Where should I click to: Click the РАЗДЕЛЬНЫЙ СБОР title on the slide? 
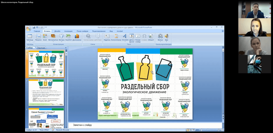pyautogui.click(x=145, y=87)
